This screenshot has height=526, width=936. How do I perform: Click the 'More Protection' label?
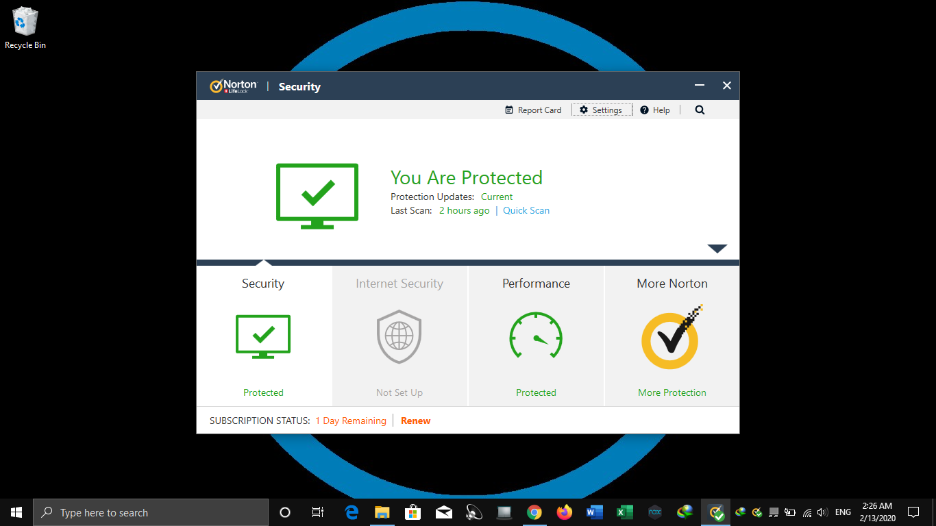coord(672,393)
